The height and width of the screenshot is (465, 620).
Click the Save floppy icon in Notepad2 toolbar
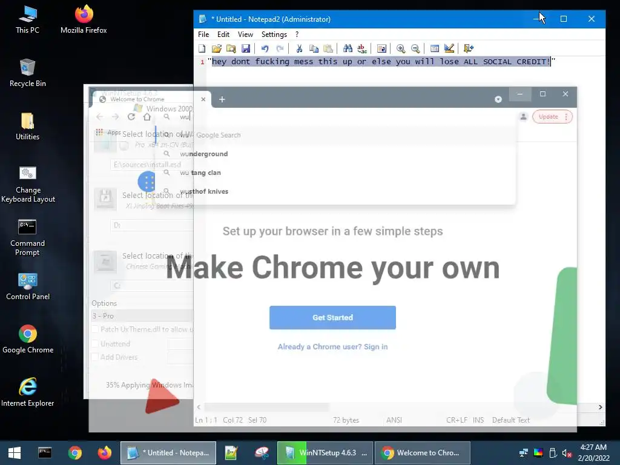tap(246, 48)
